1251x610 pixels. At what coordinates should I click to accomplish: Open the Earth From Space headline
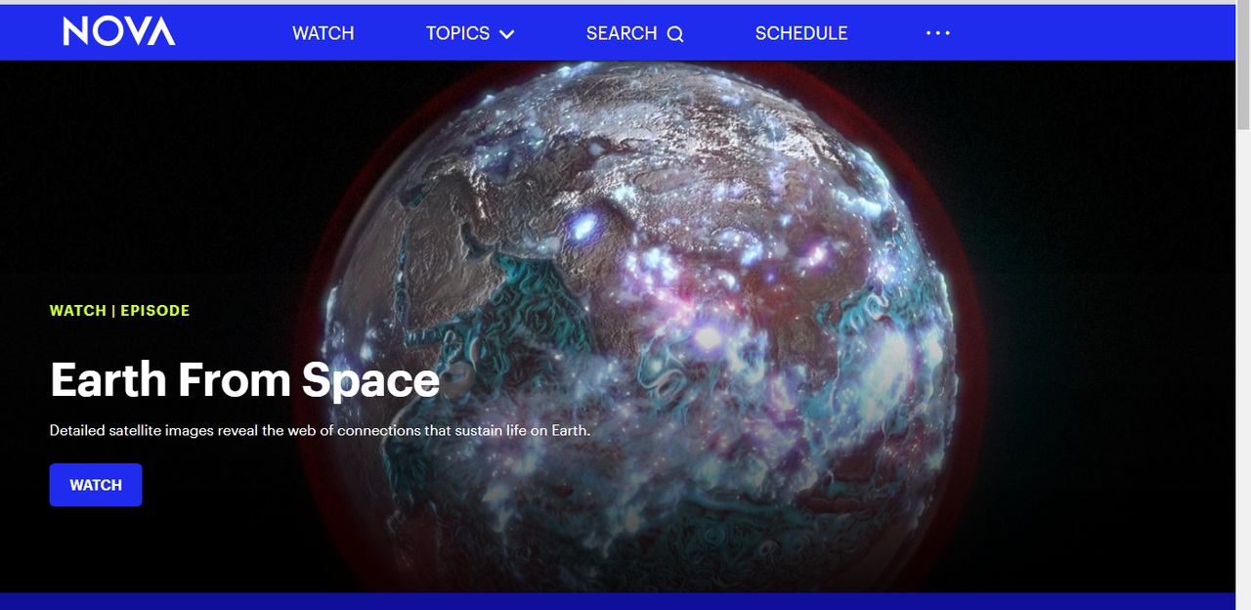pos(244,379)
